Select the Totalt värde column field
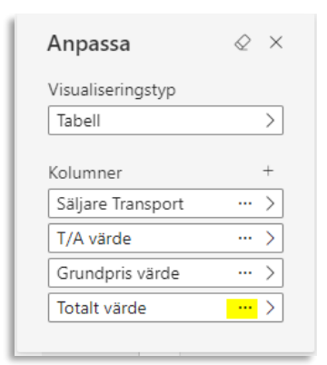 tap(165, 308)
